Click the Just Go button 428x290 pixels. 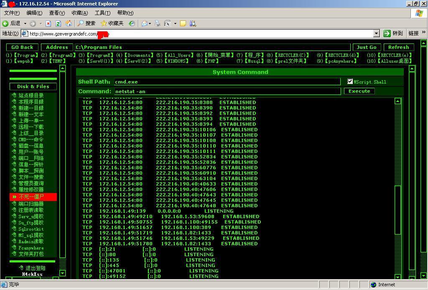(366, 47)
